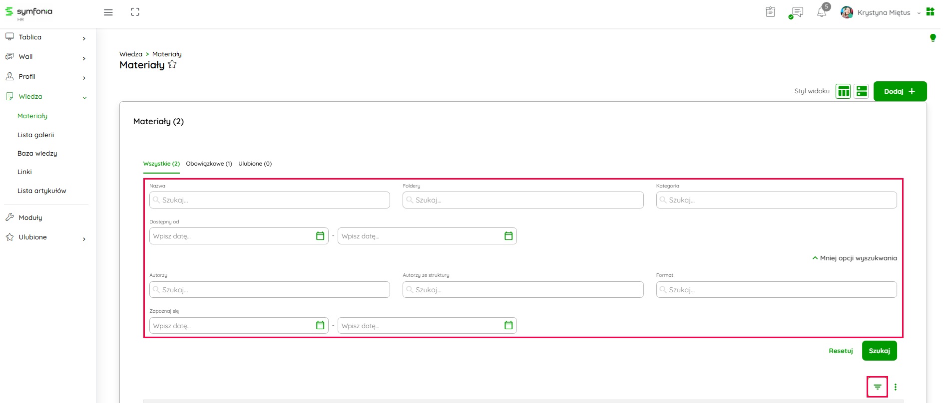Switch to table view style

pyautogui.click(x=843, y=91)
